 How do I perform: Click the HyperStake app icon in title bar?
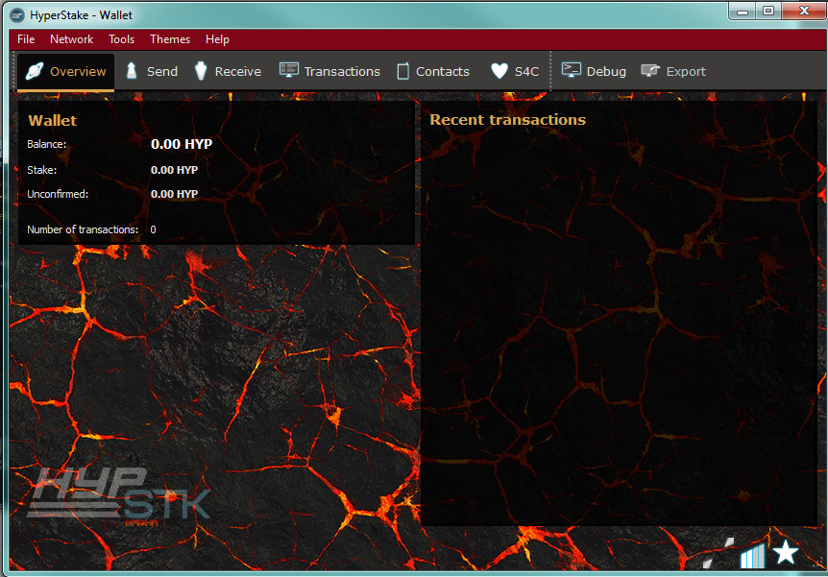(17, 15)
